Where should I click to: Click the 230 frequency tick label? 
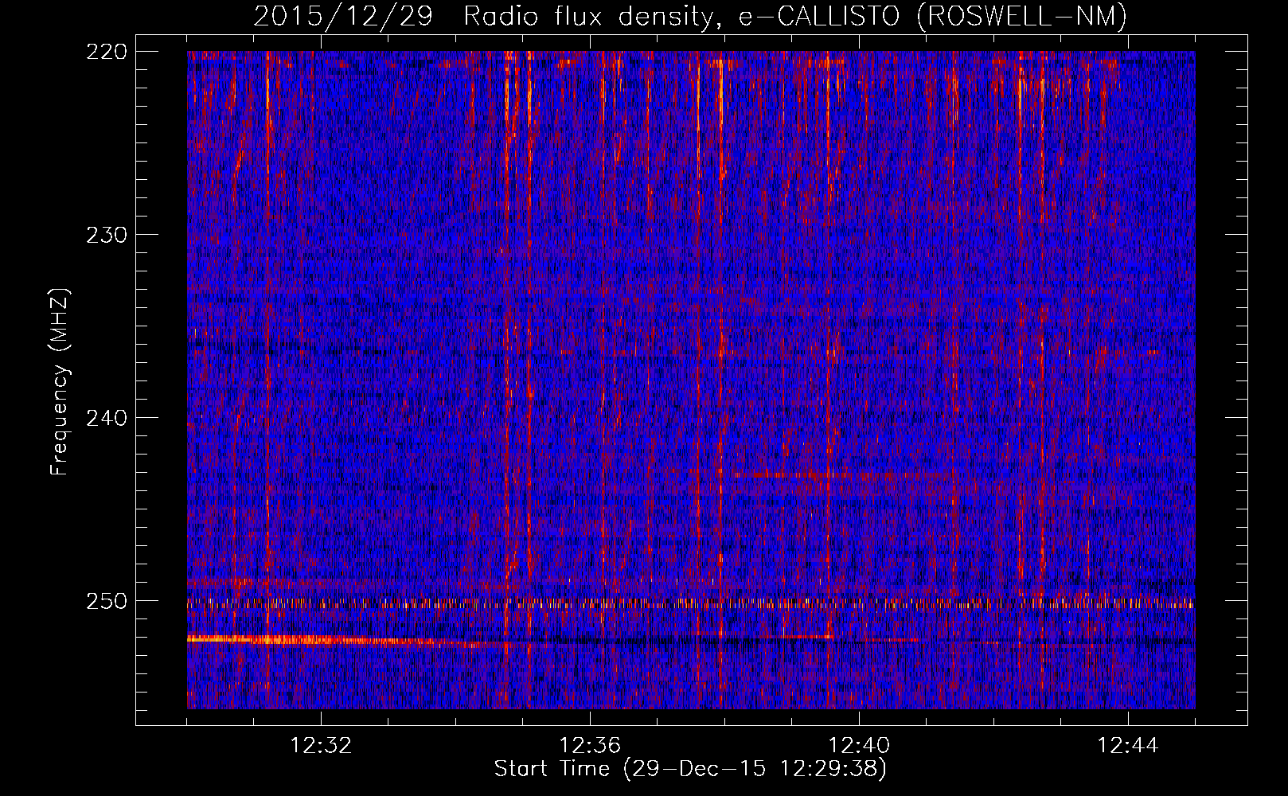pos(106,235)
